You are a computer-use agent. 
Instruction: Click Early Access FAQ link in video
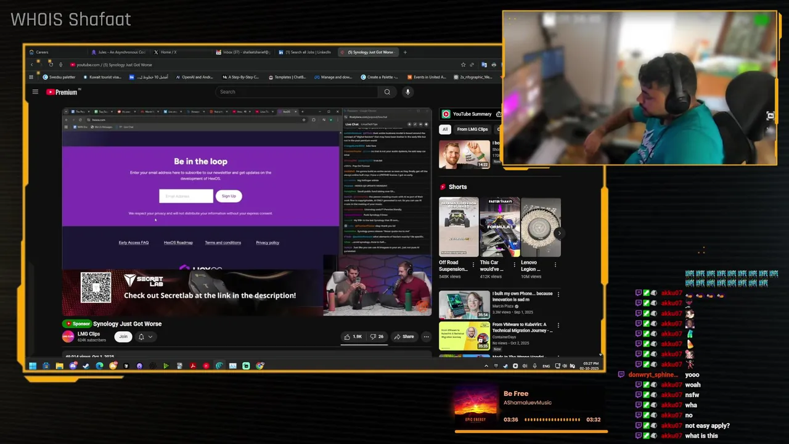pos(134,242)
